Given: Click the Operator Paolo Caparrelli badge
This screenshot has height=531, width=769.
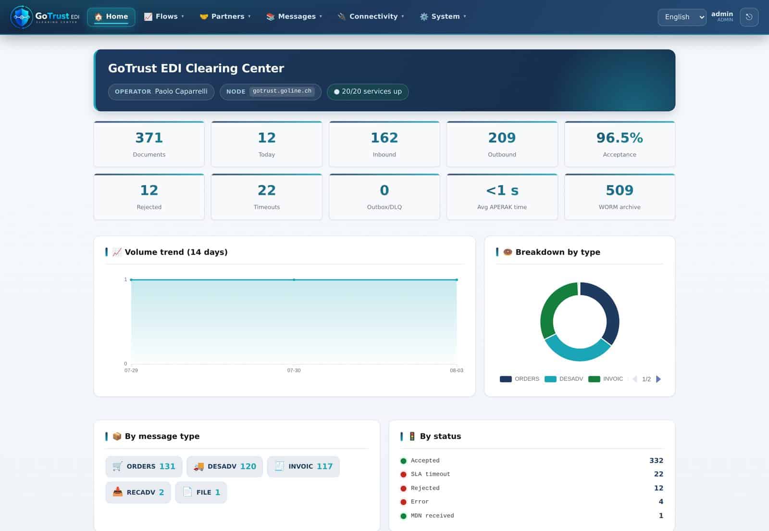Looking at the screenshot, I should tap(161, 91).
